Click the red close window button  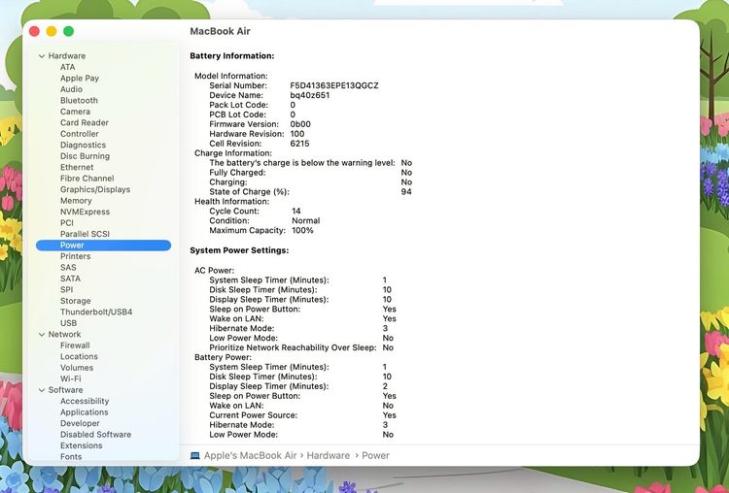[34, 31]
